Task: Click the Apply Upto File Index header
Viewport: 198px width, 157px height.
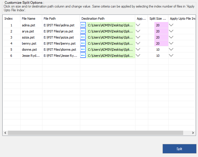Action: [182, 19]
